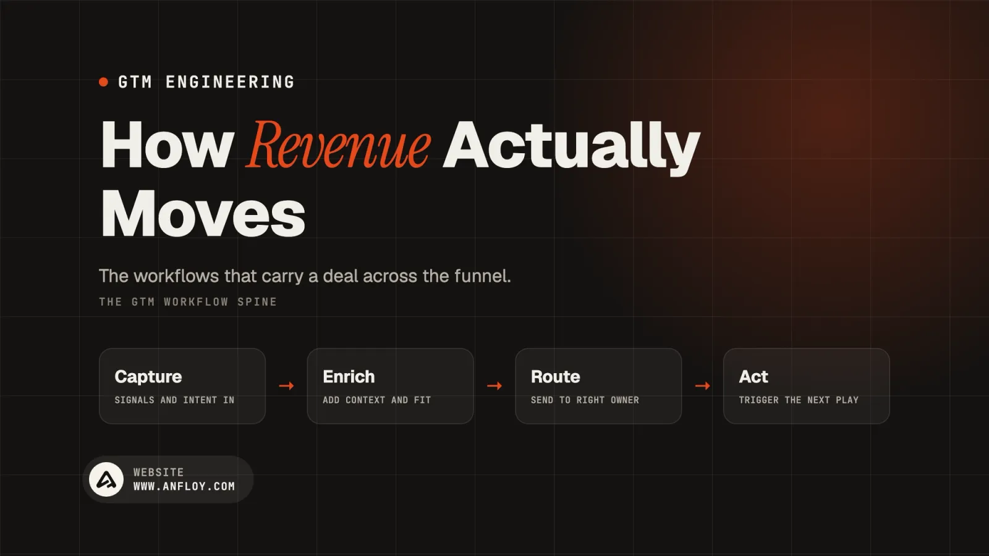Click THE GTM WORKFLOW SPINE caption
The width and height of the screenshot is (989, 556).
click(188, 302)
